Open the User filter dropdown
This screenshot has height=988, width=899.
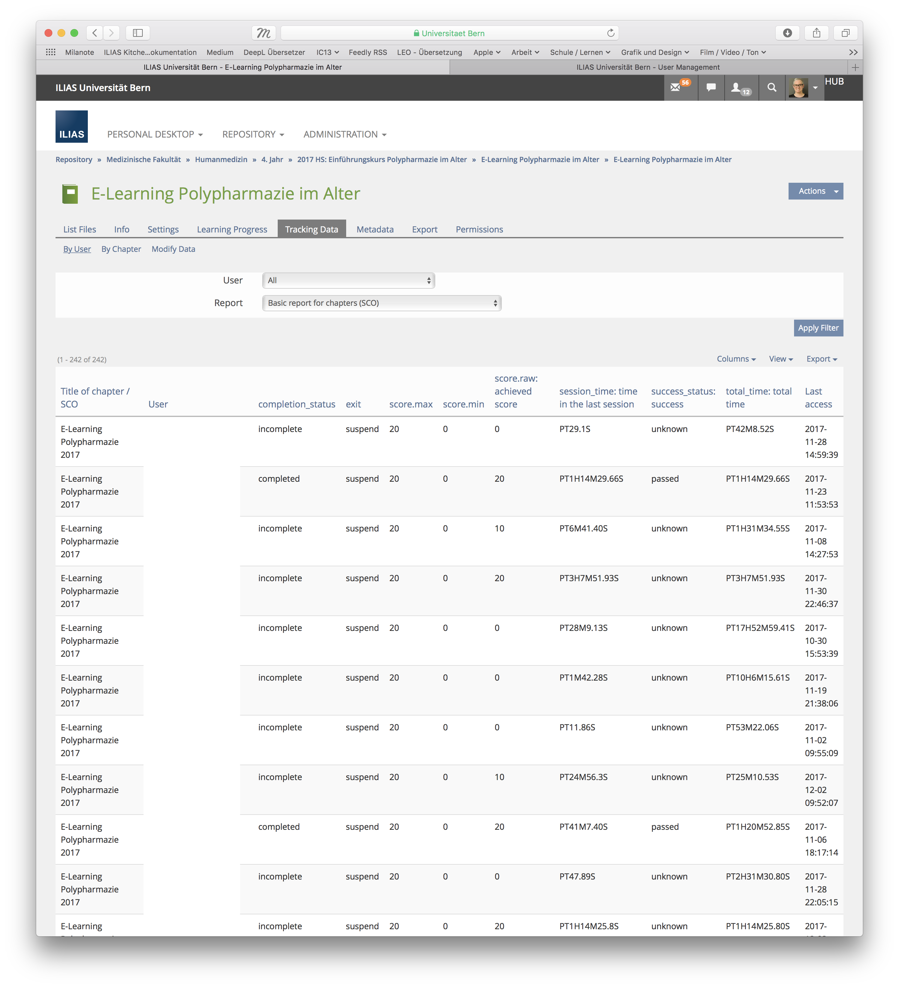coord(348,280)
